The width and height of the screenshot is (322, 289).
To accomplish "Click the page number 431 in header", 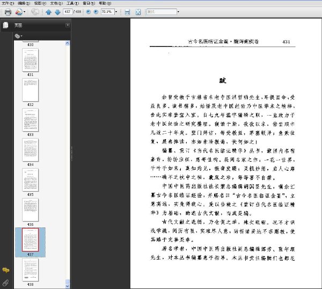I will [286, 42].
